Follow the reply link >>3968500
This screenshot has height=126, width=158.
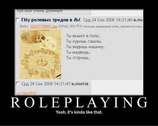26,93
